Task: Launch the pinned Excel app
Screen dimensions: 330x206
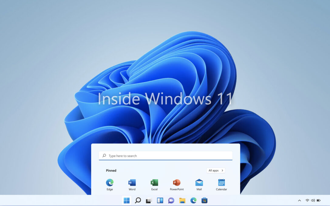Action: [x=154, y=183]
